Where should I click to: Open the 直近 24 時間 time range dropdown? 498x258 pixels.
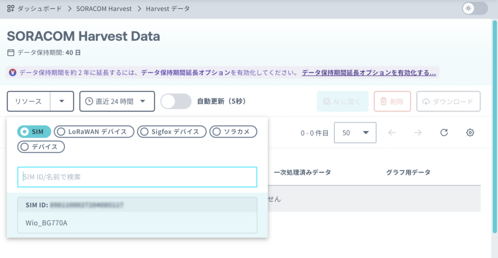click(x=117, y=101)
